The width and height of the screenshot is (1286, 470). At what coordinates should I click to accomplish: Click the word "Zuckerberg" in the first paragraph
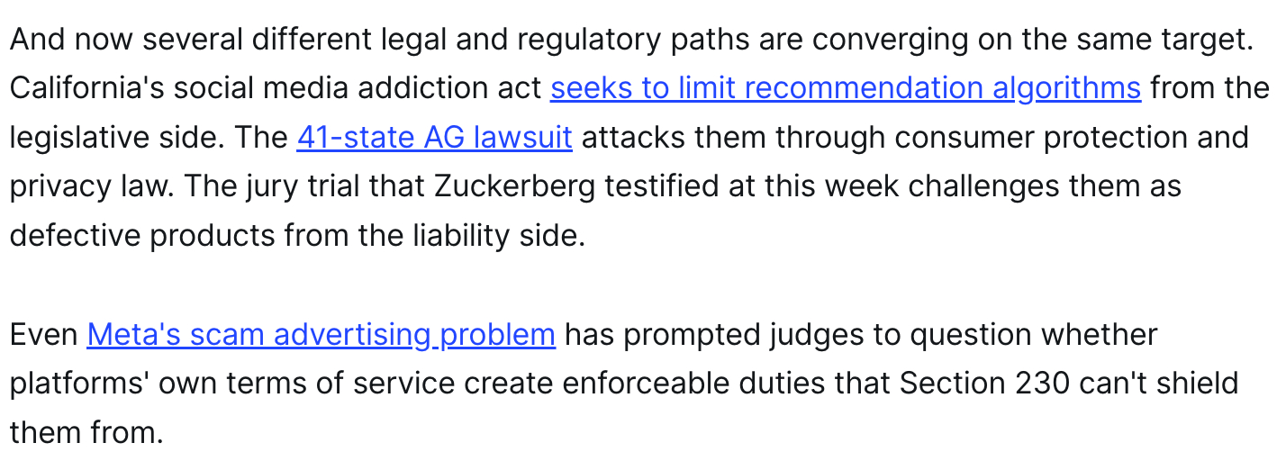(x=514, y=186)
